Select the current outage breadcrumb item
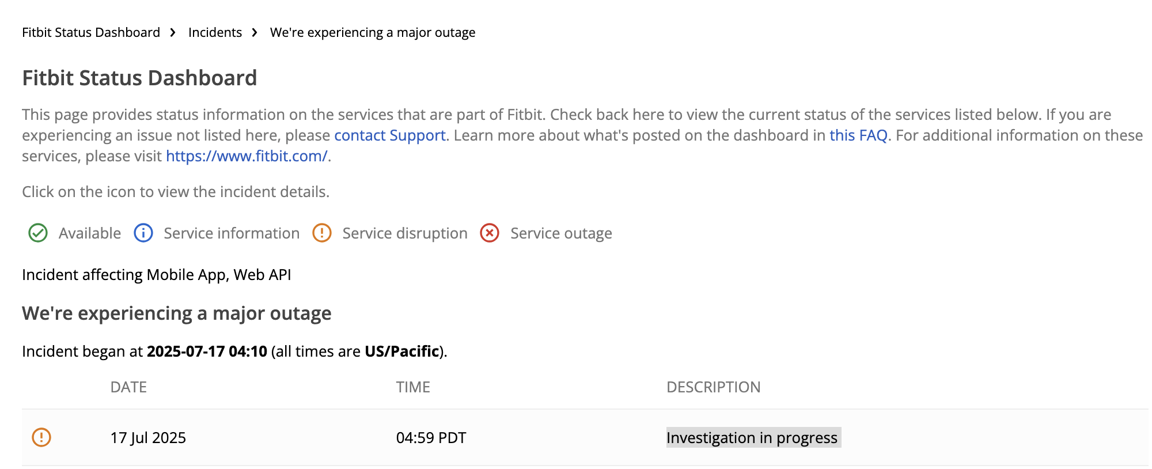This screenshot has height=469, width=1152. tap(373, 32)
